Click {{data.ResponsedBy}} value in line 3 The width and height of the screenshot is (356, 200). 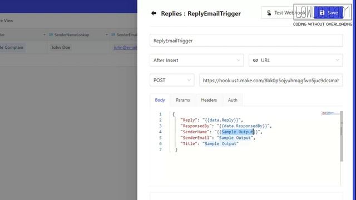click(x=243, y=126)
